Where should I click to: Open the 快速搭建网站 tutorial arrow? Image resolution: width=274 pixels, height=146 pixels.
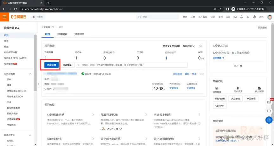tap(93, 114)
